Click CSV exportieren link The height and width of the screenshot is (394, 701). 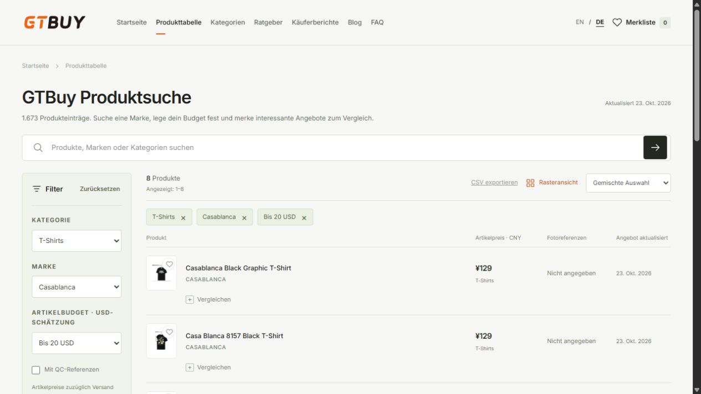[x=494, y=183]
